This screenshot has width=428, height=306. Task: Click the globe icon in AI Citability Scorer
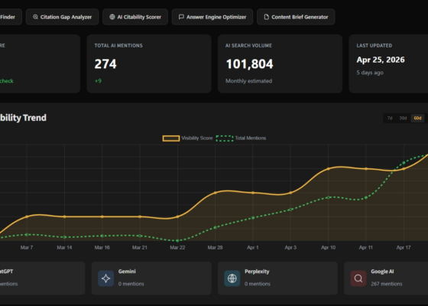coord(112,17)
